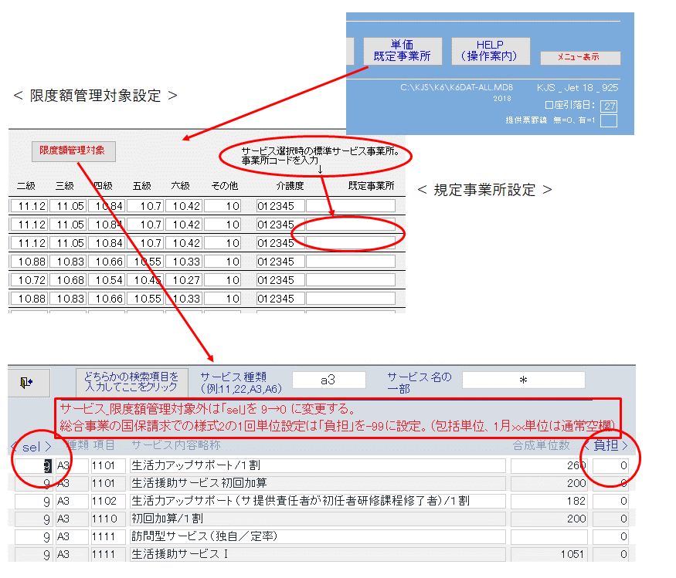Image resolution: width=676 pixels, height=578 pixels.
Task: Click the empty 提供票罫線 input box
Action: pos(610,120)
